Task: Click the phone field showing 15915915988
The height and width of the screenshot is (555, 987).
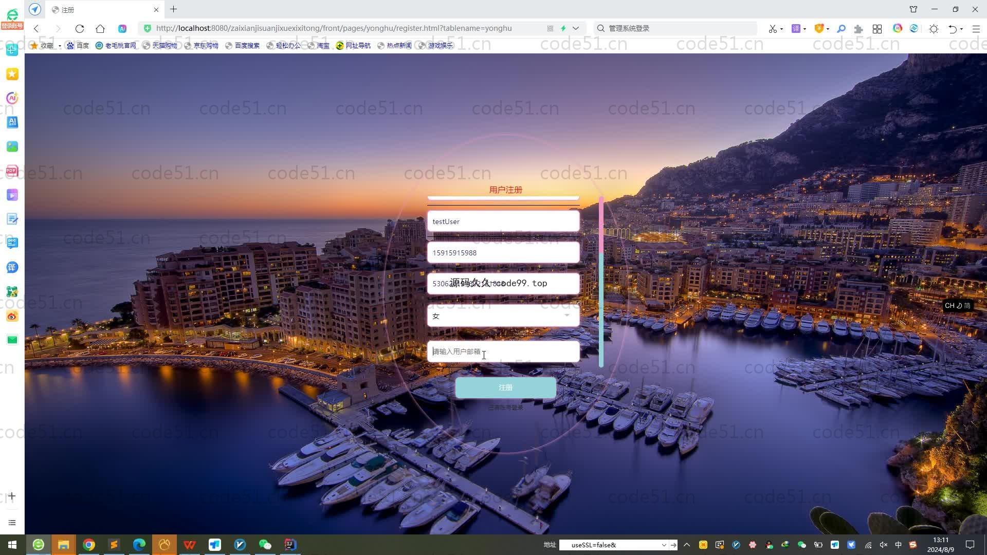Action: (503, 253)
